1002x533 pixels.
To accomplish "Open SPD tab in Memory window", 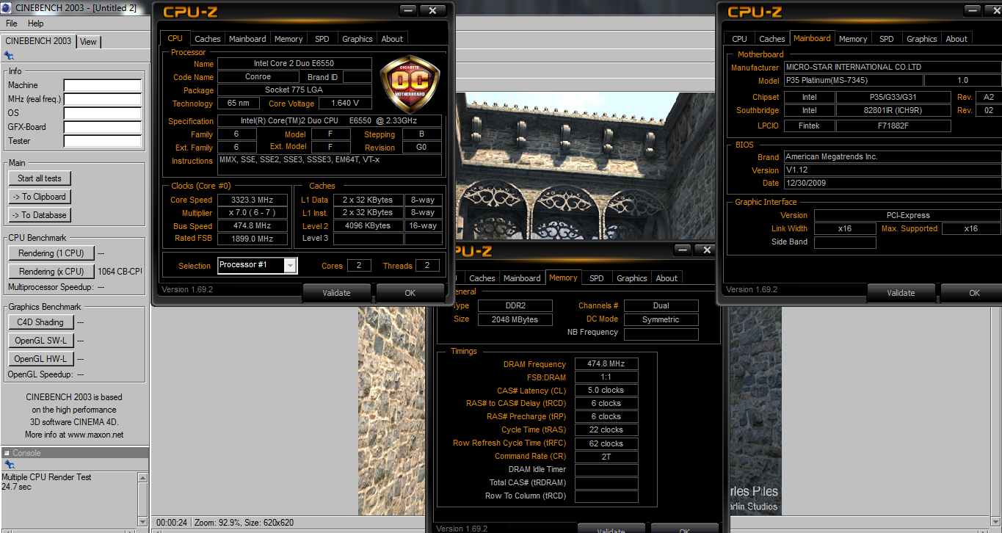I will point(597,278).
